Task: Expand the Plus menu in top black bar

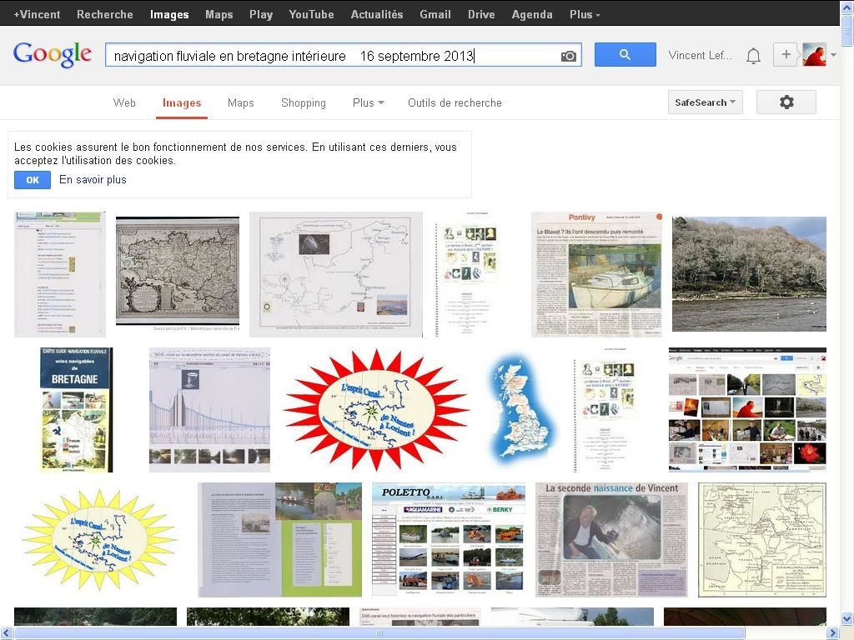Action: tap(585, 15)
